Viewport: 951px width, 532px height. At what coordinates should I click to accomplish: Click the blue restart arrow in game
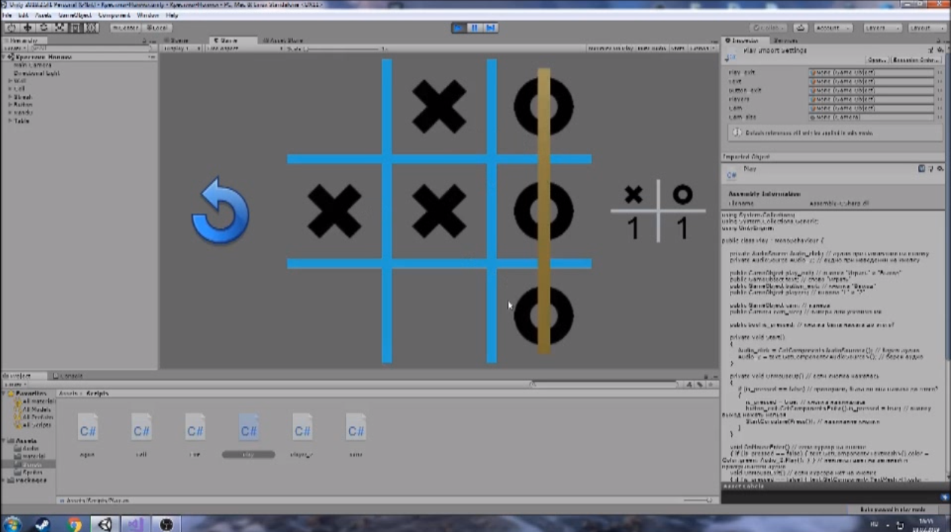tap(220, 211)
